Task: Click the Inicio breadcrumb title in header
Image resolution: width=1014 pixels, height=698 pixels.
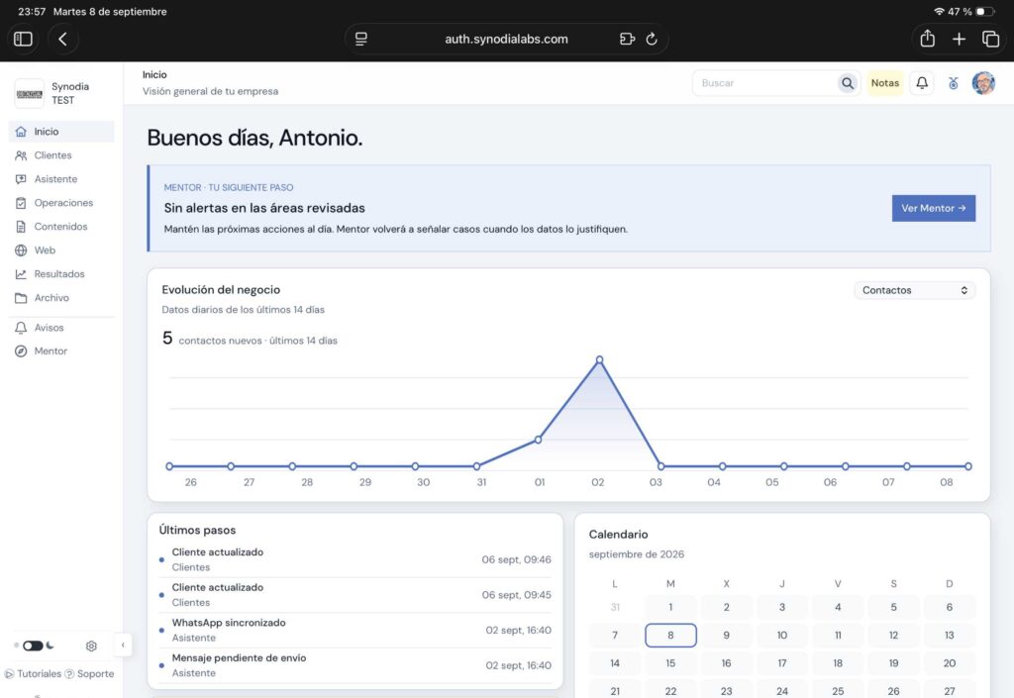Action: (154, 75)
